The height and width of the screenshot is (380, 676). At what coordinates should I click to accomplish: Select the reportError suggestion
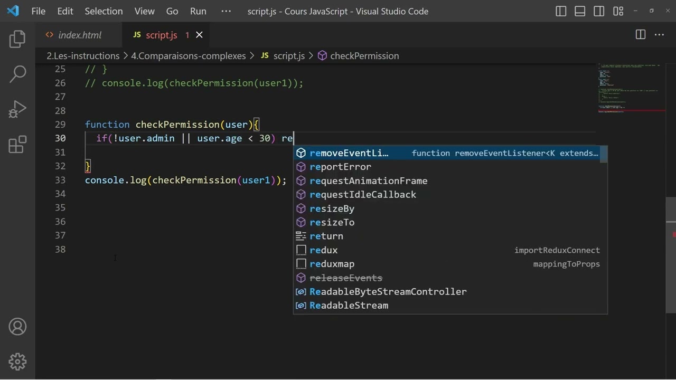[447, 167]
